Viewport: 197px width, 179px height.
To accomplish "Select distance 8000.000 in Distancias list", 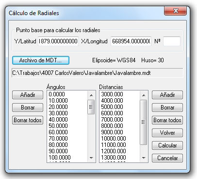I will pos(120,126).
